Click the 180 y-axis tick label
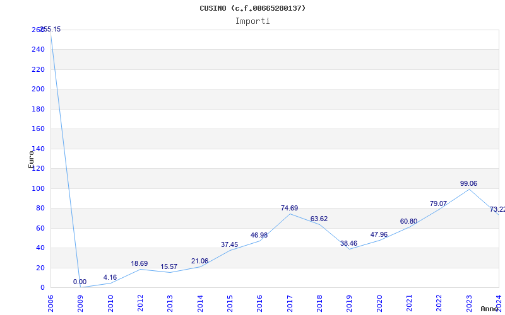This screenshot has width=505, height=315. tap(38, 109)
